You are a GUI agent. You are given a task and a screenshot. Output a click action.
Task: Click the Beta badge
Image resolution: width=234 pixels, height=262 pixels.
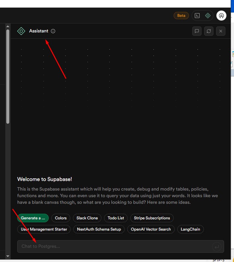(181, 16)
